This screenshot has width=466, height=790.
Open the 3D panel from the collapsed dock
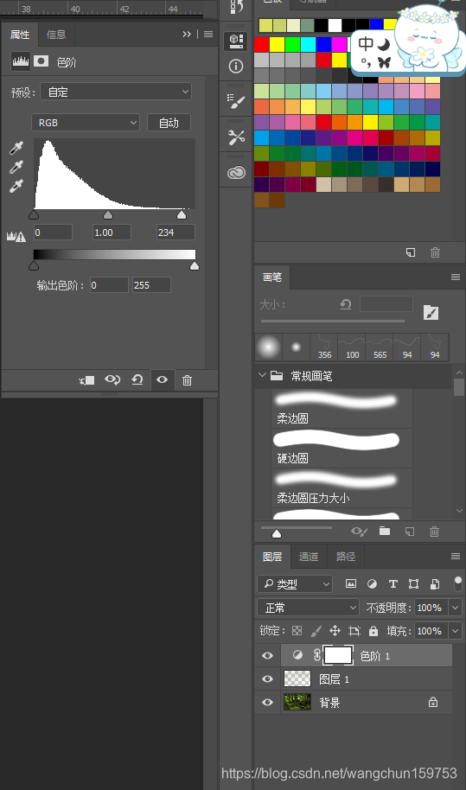236,41
